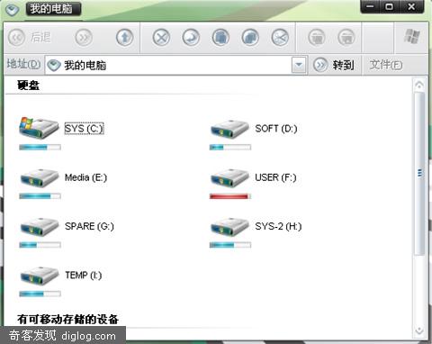Click the Paste toolbar icon
Viewport: 432px width, 344px height.
tap(220, 38)
